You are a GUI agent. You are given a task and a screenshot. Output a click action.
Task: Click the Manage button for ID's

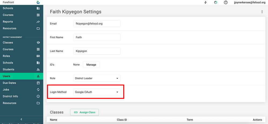[x=91, y=65]
